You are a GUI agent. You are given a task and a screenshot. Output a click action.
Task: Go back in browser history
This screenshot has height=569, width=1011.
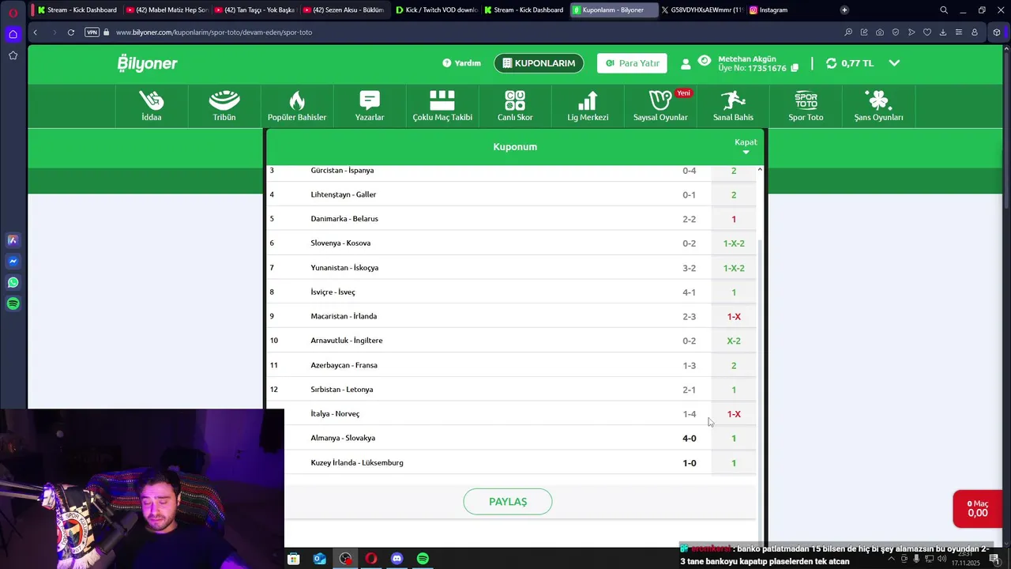pos(35,32)
